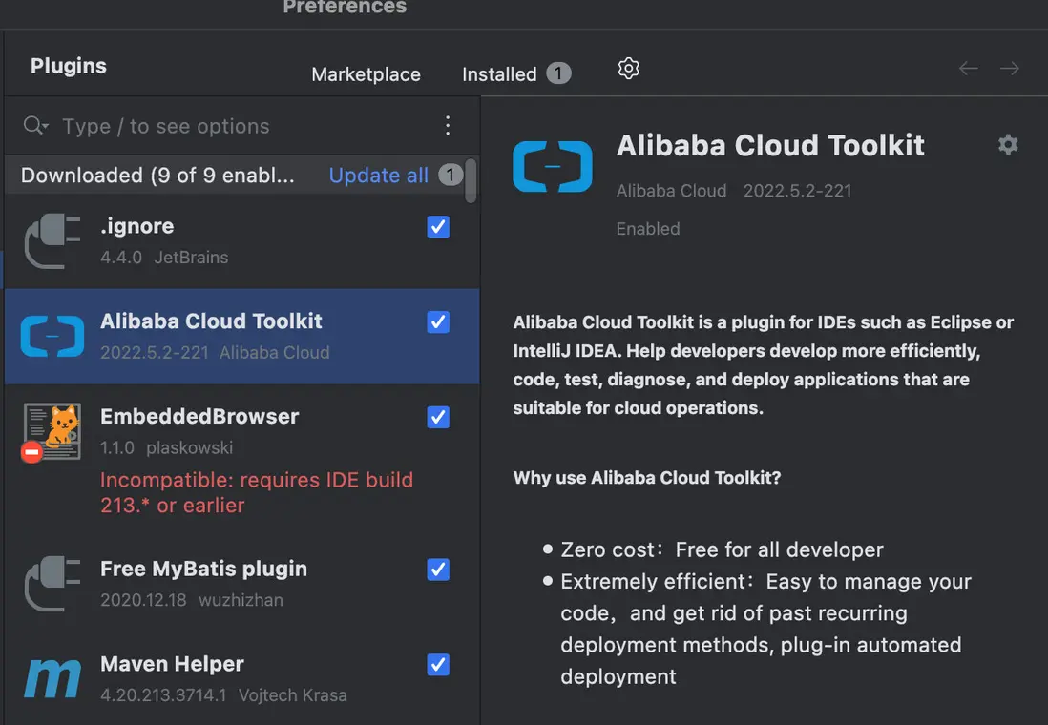The height and width of the screenshot is (725, 1048).
Task: Uncheck the Alibaba Cloud Toolkit plugin
Action: [x=438, y=321]
